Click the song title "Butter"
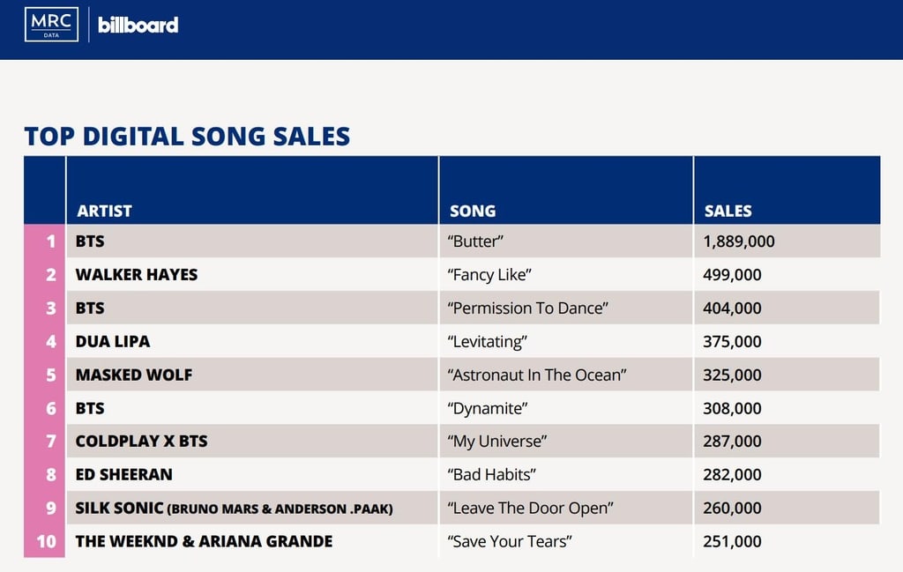Screen dimensions: 903x572 [476, 241]
